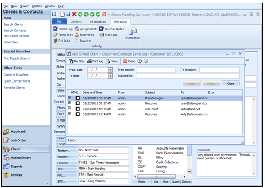265x188 pixels.
Task: Open Applicant module in sidebar
Action: [x=15, y=131]
